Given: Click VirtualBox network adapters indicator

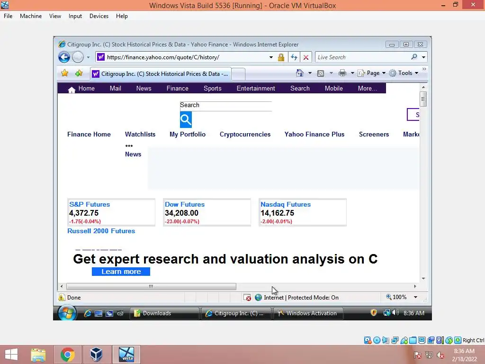Looking at the screenshot, I should point(395,340).
